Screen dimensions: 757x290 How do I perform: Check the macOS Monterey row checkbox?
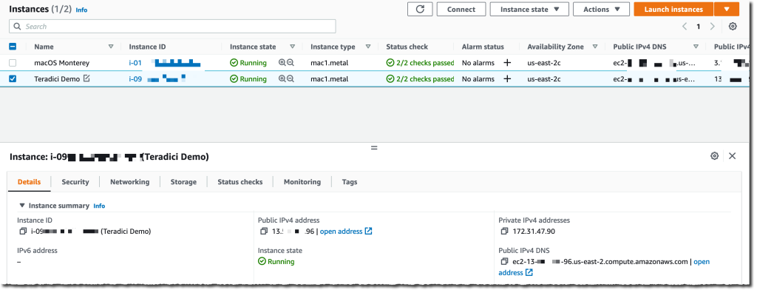coord(13,63)
